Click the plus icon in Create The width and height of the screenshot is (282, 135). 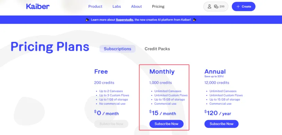pyautogui.click(x=238, y=6)
